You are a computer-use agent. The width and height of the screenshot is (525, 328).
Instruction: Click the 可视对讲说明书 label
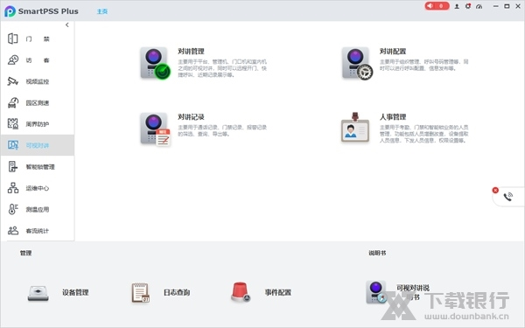(x=413, y=292)
